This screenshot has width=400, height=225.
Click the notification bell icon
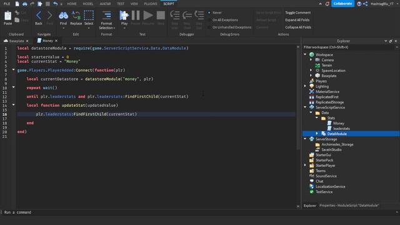pyautogui.click(x=327, y=4)
